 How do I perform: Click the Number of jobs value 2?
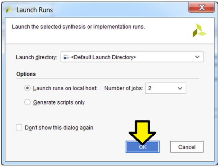150,88
